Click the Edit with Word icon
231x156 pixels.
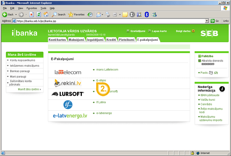pos(115,14)
